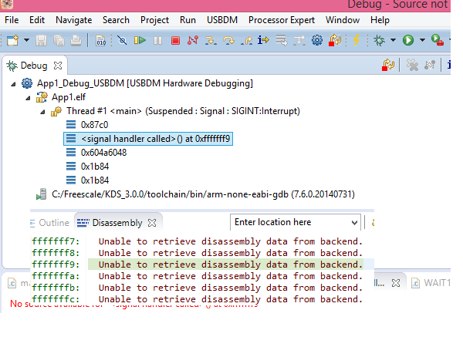Click the Resume debug button
Screen dimensions: 463x337
coord(140,40)
